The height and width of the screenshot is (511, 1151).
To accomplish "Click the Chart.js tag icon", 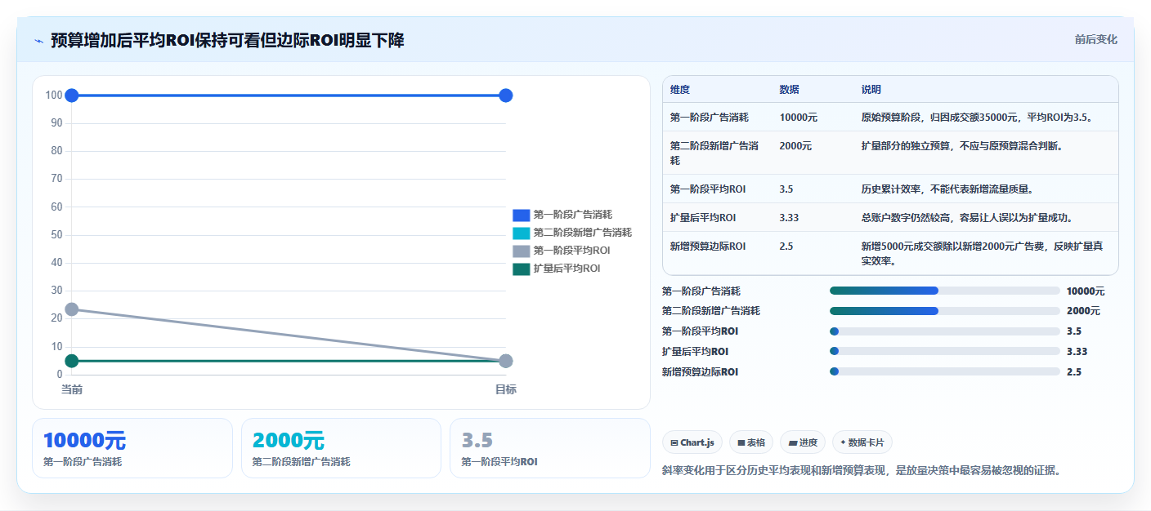I will [x=674, y=443].
